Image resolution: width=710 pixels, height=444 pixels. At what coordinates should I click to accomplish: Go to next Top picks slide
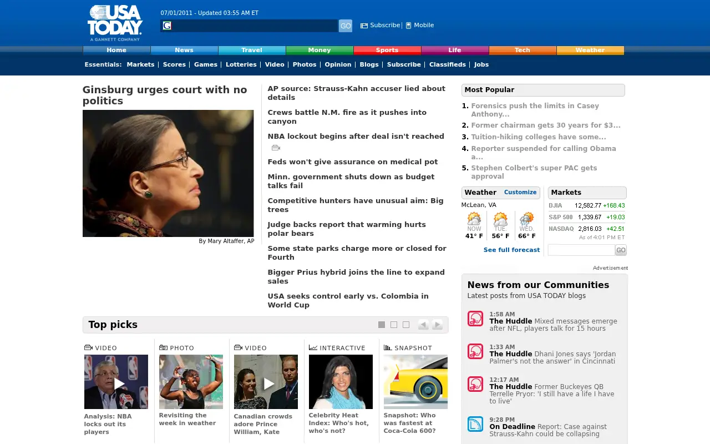[438, 325]
